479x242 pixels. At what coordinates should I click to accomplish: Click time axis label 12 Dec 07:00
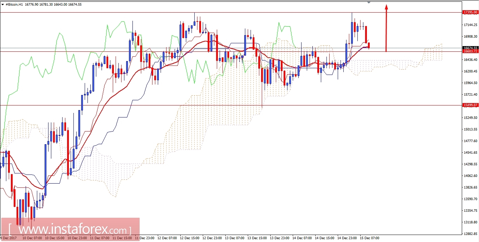click(x=167, y=238)
